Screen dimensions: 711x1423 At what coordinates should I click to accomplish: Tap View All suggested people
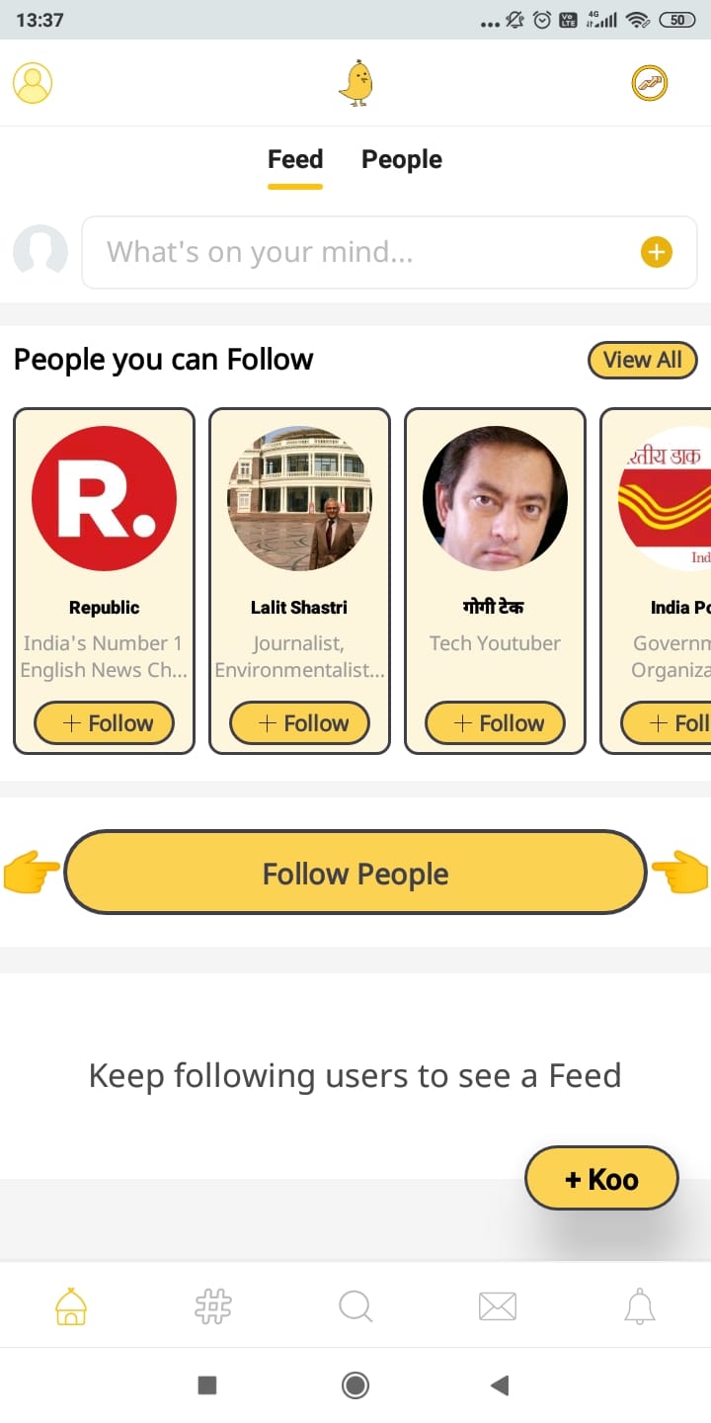click(x=643, y=360)
